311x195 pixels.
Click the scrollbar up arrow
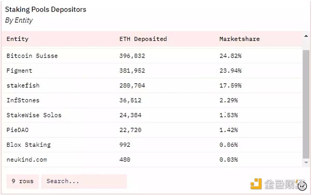(x=306, y=36)
